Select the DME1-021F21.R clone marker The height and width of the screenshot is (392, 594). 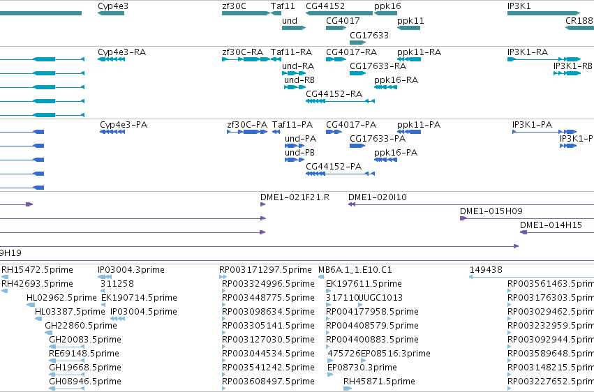(263, 204)
